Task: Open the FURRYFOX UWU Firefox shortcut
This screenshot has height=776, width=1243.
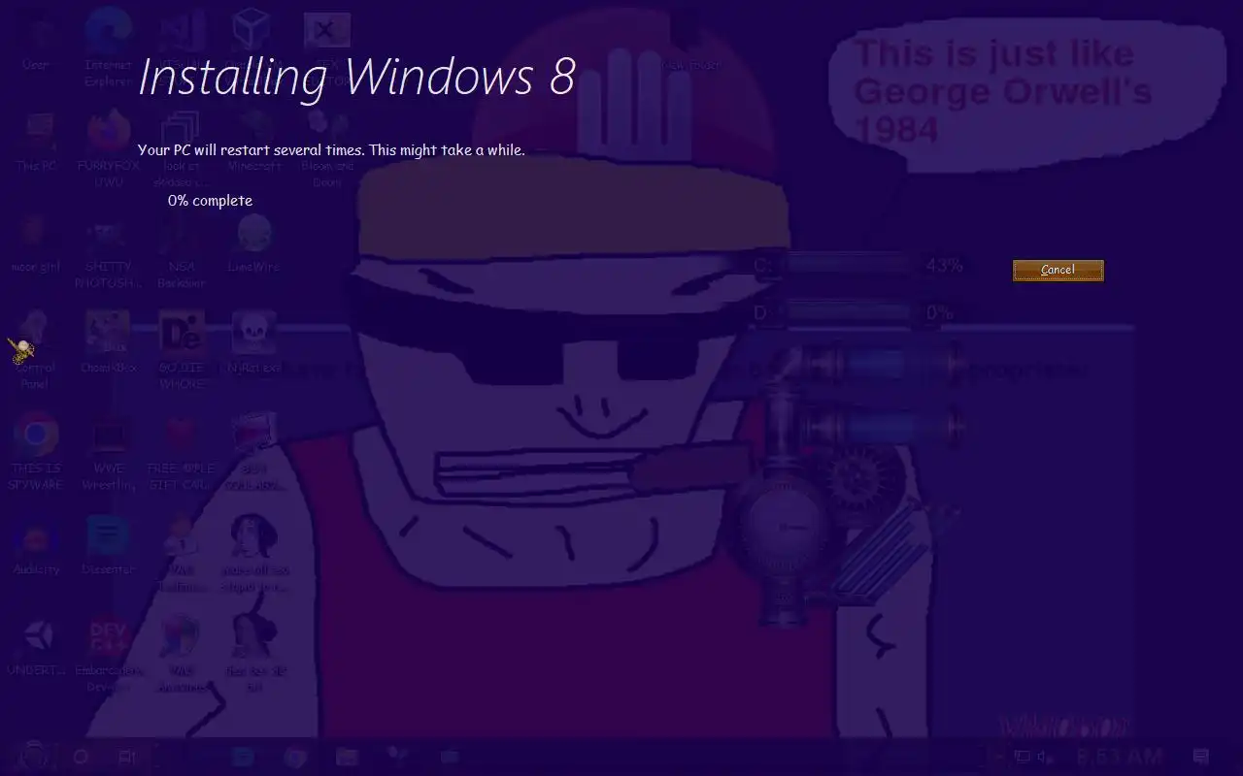Action: pyautogui.click(x=108, y=148)
